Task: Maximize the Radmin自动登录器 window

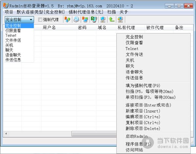Action: [x=179, y=6]
